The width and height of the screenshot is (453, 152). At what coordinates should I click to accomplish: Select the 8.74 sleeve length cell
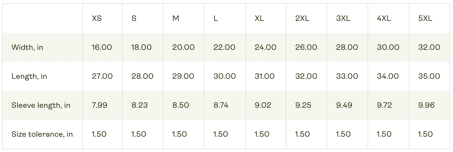tap(221, 105)
